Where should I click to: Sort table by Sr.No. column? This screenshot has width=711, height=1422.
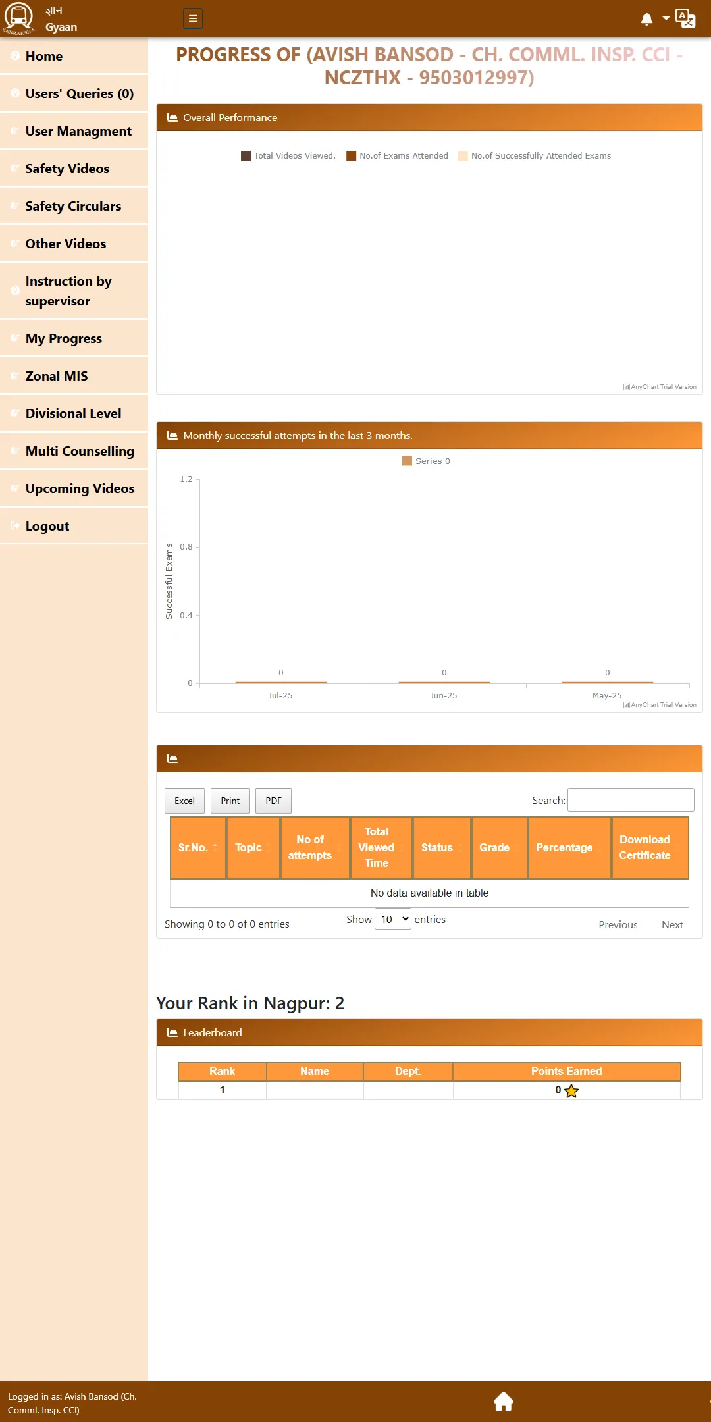tap(198, 848)
